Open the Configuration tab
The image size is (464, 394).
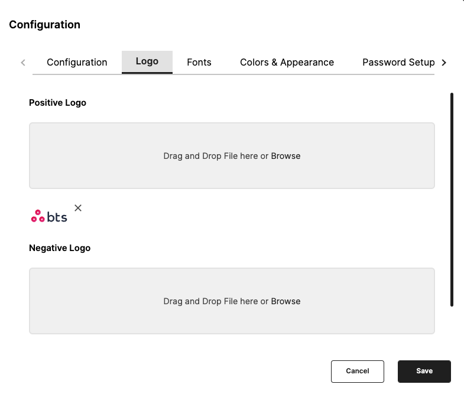click(x=77, y=62)
